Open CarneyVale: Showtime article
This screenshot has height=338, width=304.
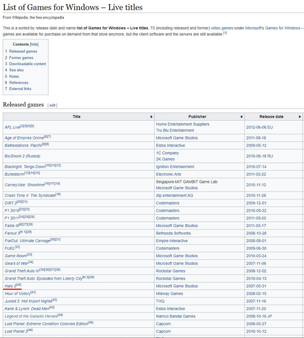tap(24, 185)
